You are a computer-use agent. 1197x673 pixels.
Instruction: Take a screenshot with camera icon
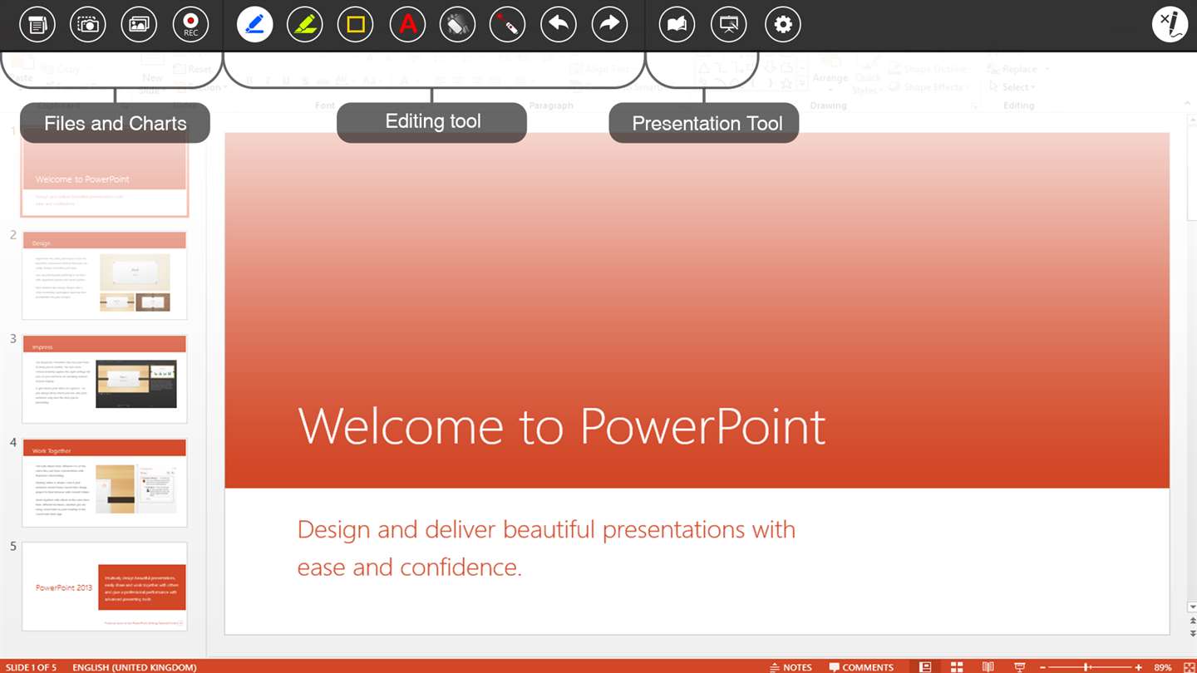point(88,24)
